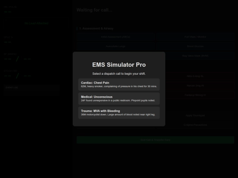This screenshot has height=178, width=238.
Task: Click the 'Waiting for call...' heading
Action: click(x=94, y=10)
